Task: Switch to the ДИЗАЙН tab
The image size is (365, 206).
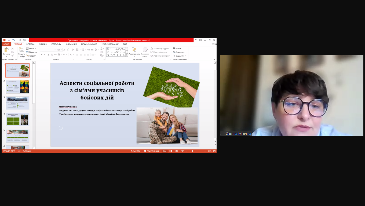Action: pyautogui.click(x=43, y=44)
